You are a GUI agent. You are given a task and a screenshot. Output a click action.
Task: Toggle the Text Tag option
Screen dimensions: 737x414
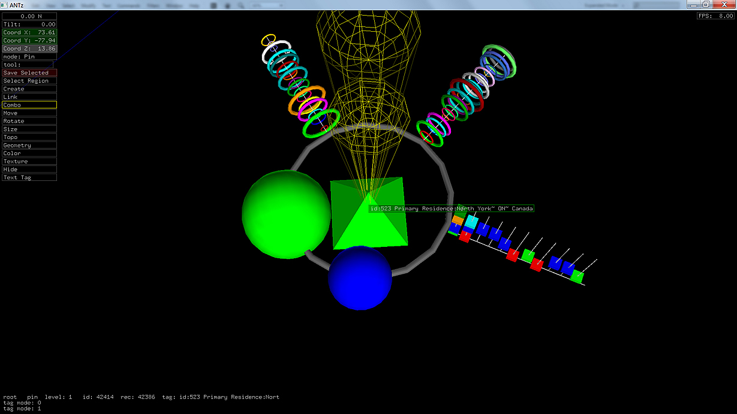coord(29,177)
